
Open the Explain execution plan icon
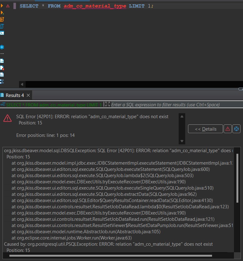pyautogui.click(x=2, y=26)
